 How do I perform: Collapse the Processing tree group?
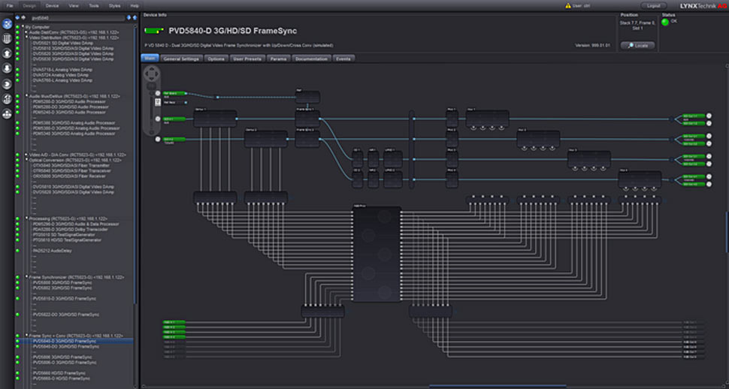pyautogui.click(x=26, y=219)
